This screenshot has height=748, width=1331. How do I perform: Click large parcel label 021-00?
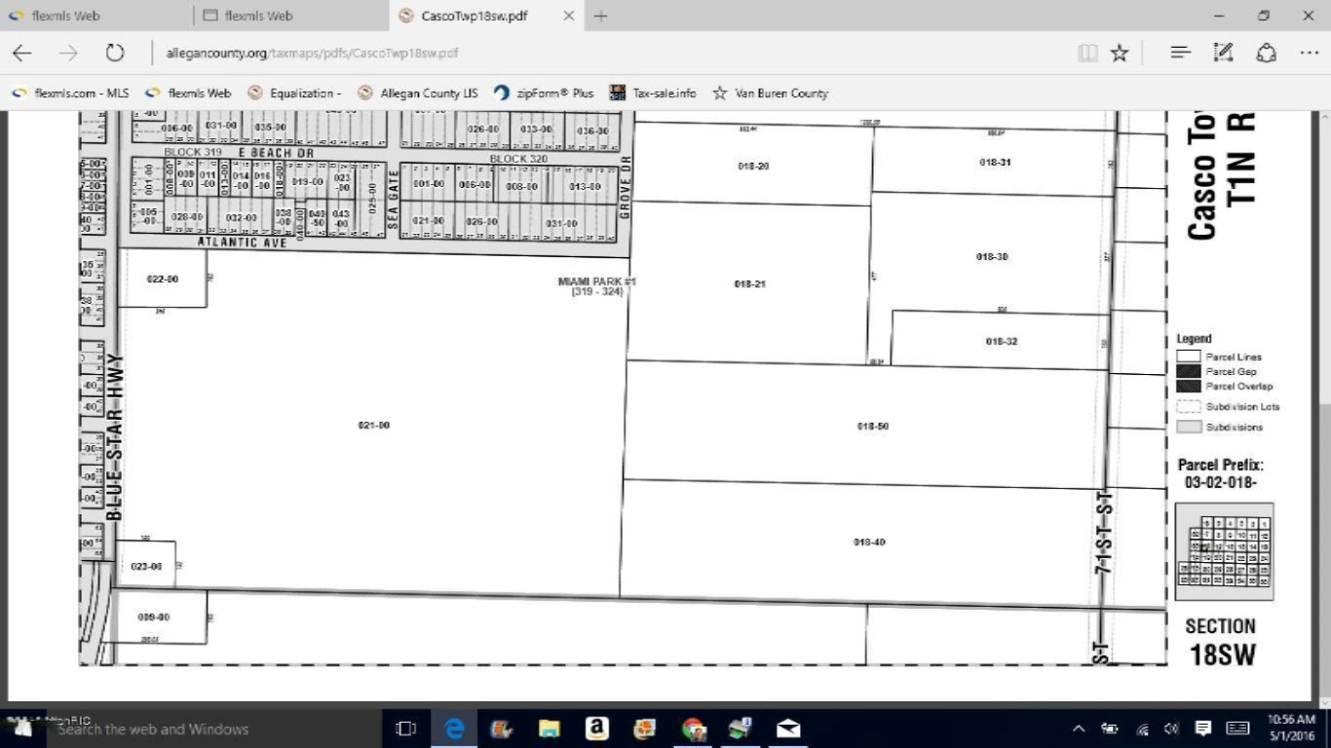[373, 426]
